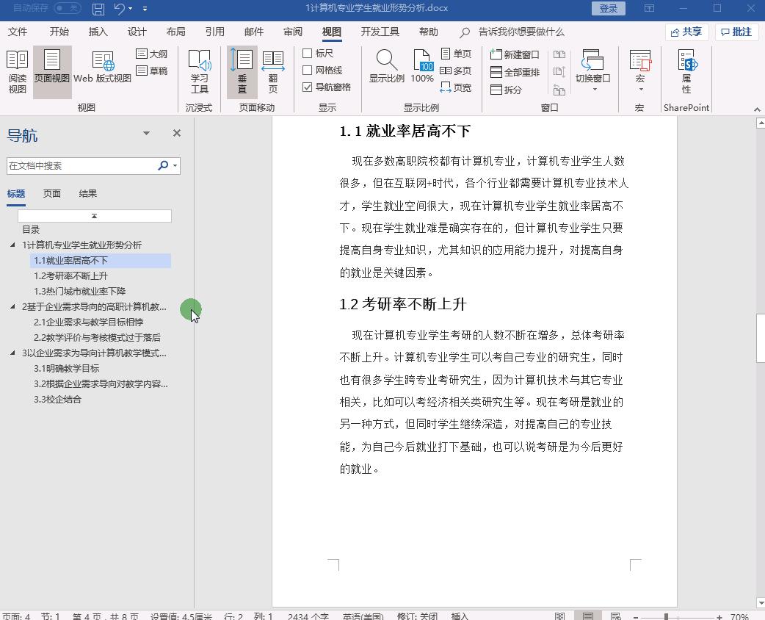Open the 页面 tab in navigation pane
The width and height of the screenshot is (765, 620).
point(51,193)
